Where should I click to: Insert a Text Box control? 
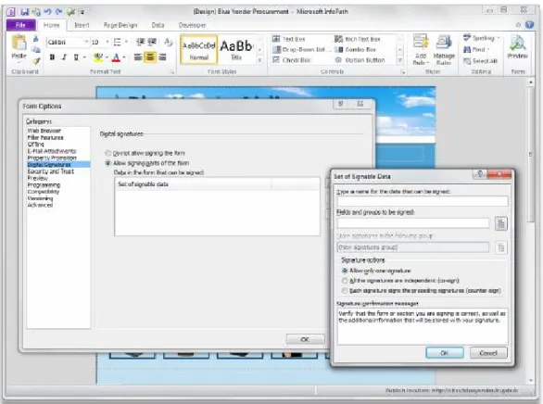click(289, 39)
